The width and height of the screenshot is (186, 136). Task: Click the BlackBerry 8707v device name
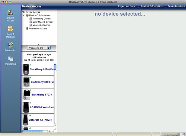[42, 95]
